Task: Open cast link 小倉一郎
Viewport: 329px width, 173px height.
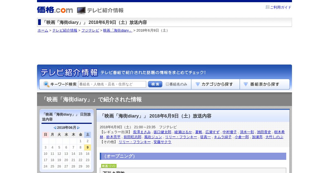Action: 242,137
